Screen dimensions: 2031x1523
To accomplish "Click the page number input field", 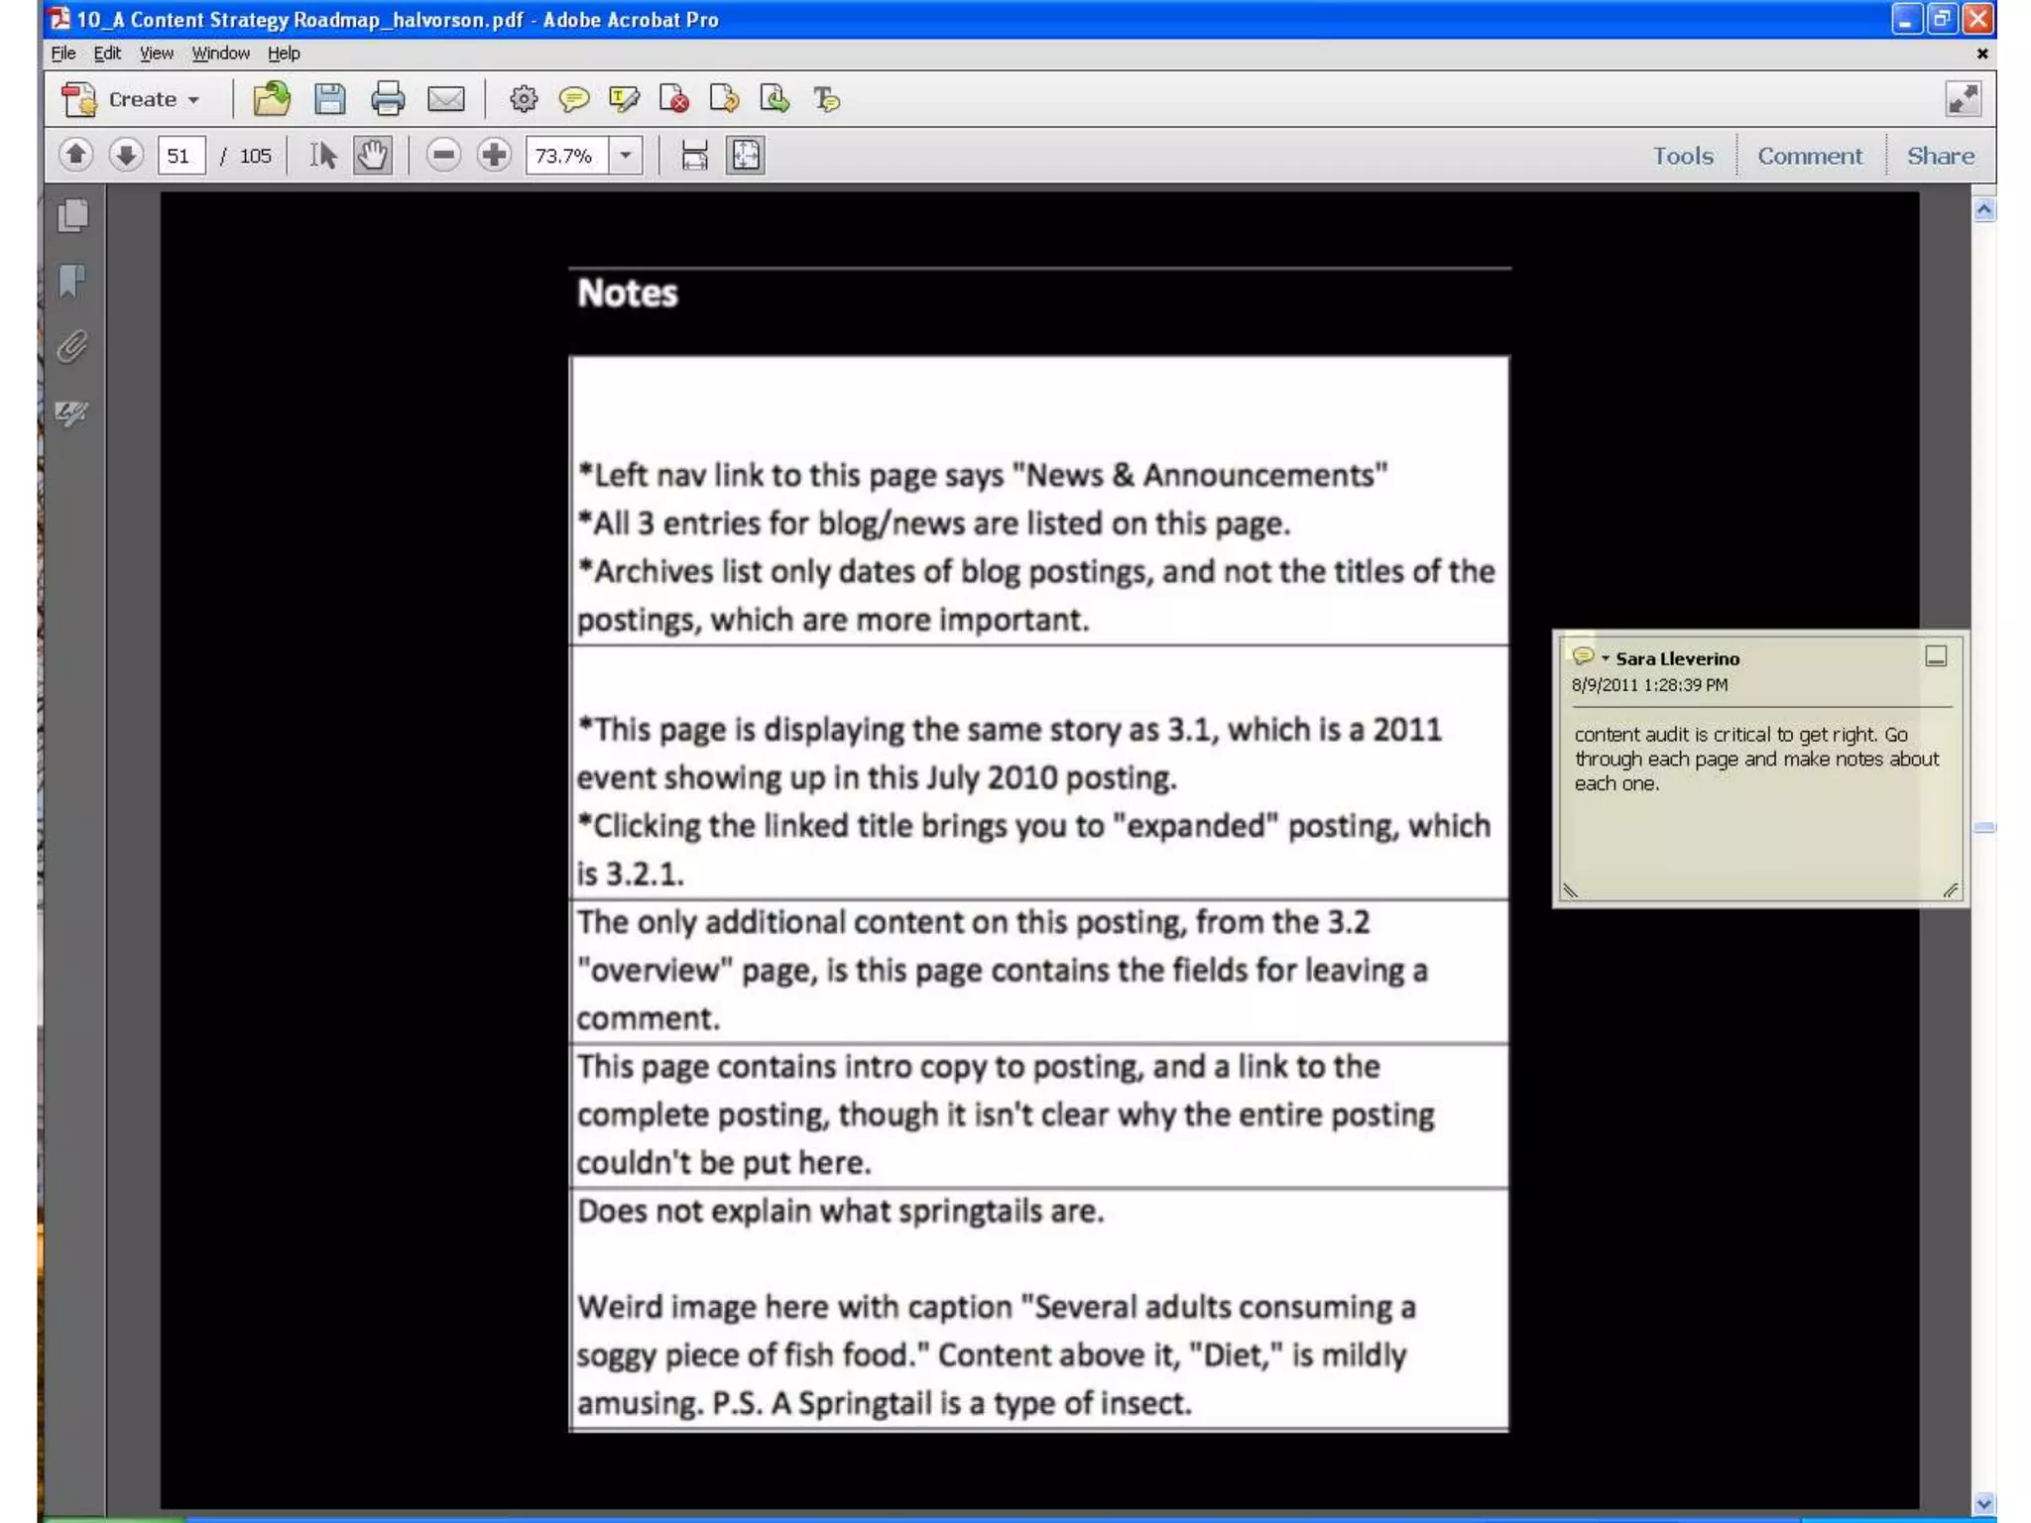I will 180,156.
